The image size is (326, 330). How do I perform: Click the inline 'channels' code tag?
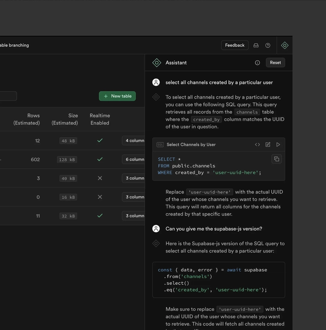[247, 112]
